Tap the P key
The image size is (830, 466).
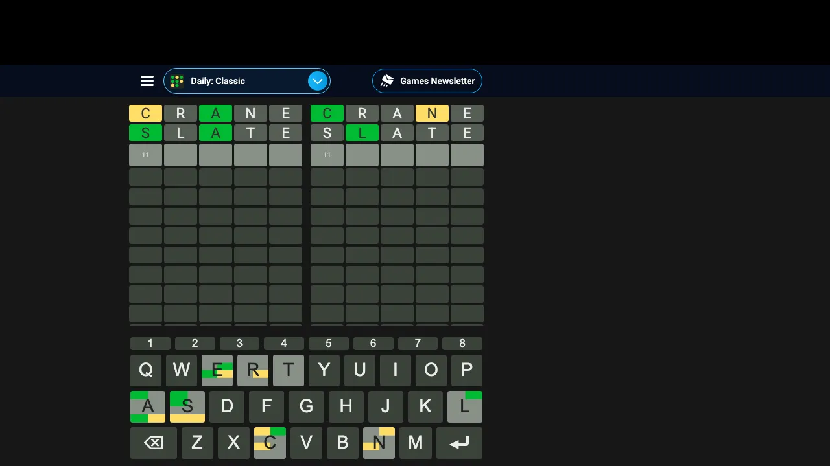[x=467, y=370]
